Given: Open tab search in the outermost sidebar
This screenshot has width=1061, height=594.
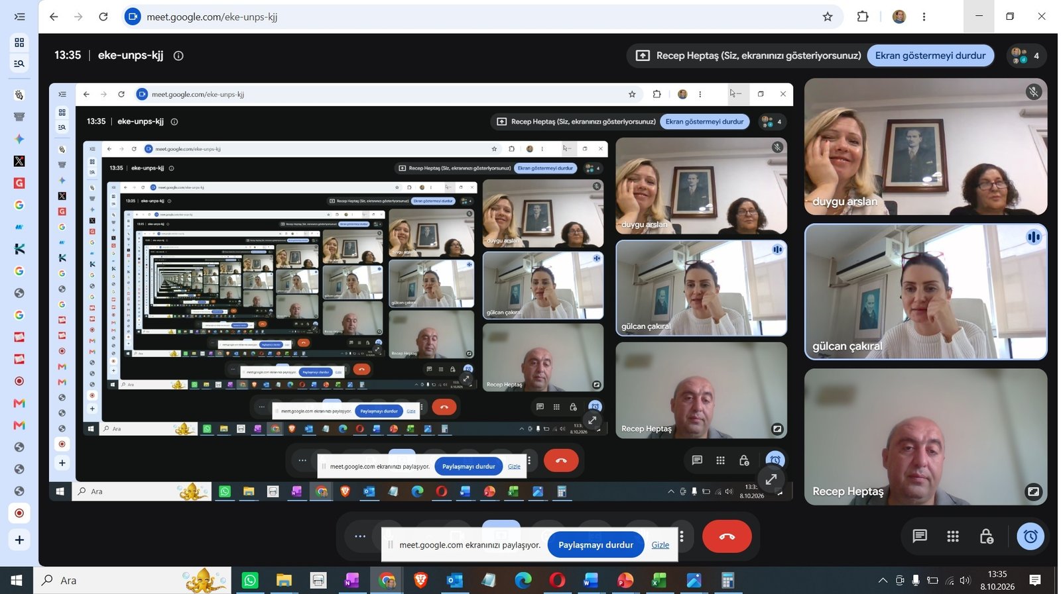Looking at the screenshot, I should point(19,64).
